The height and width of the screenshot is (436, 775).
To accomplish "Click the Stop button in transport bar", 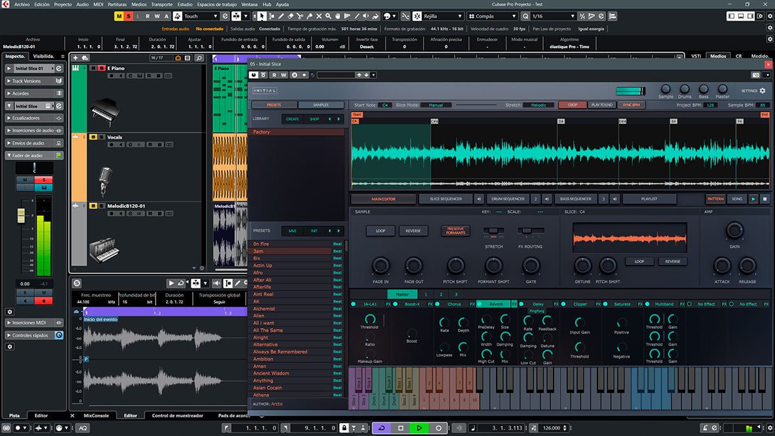I will click(x=400, y=428).
